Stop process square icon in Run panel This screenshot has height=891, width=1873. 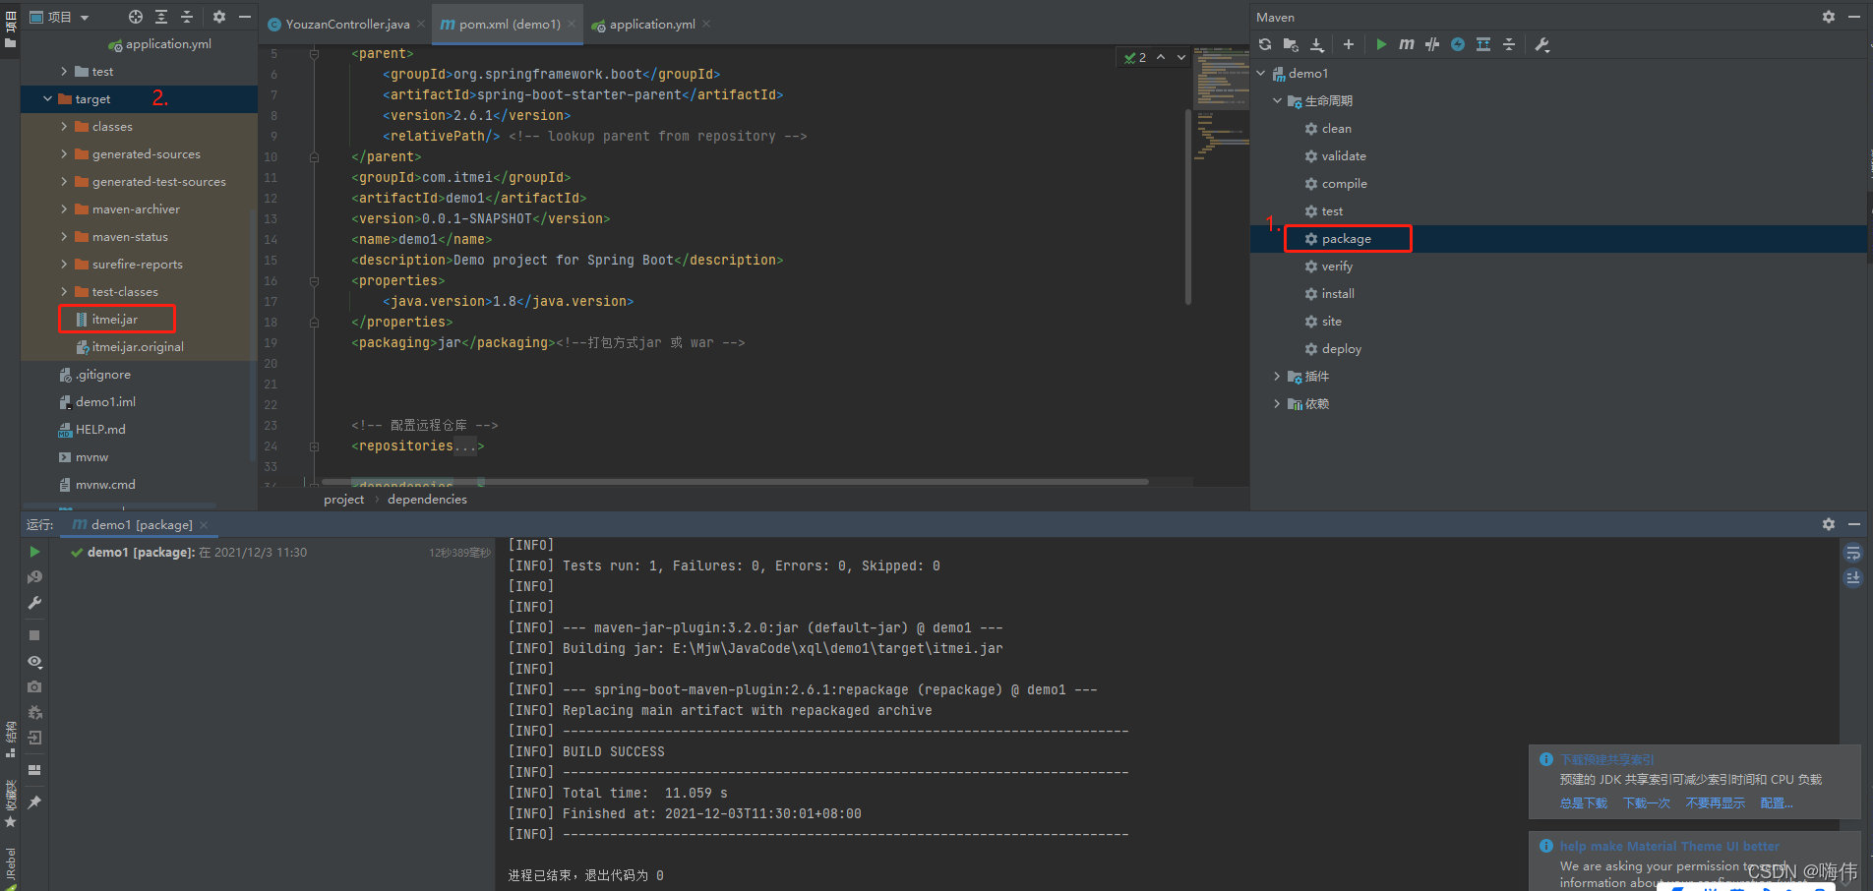click(34, 635)
